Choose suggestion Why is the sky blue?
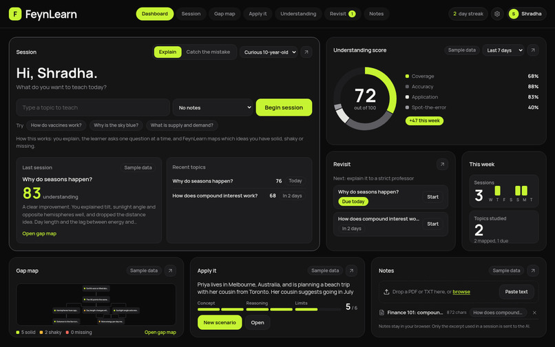Image resolution: width=555 pixels, height=347 pixels. pyautogui.click(x=116, y=125)
